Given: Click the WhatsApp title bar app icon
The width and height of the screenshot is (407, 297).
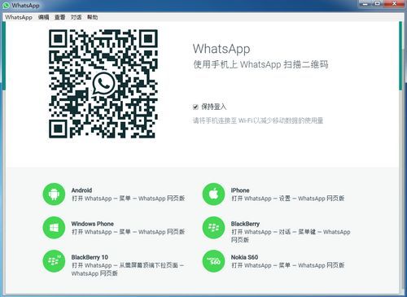Looking at the screenshot, I should pyautogui.click(x=6, y=5).
